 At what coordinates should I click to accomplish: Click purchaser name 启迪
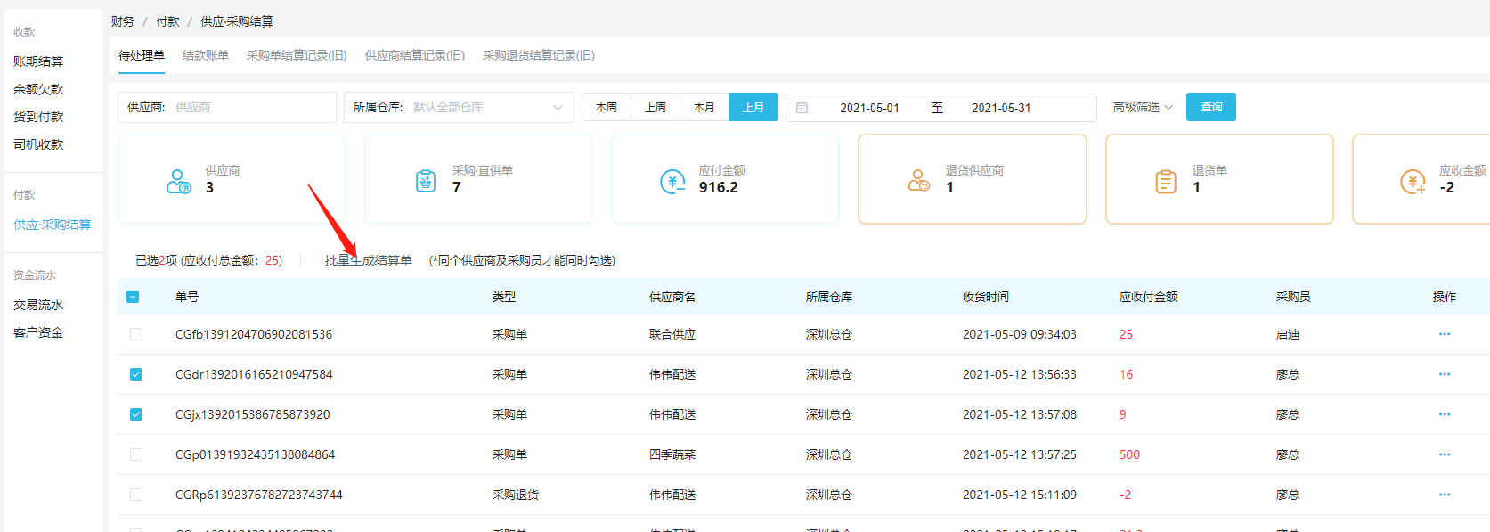click(x=1288, y=334)
